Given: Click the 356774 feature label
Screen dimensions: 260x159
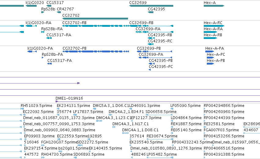Looking at the screenshot, I should [64, 112].
